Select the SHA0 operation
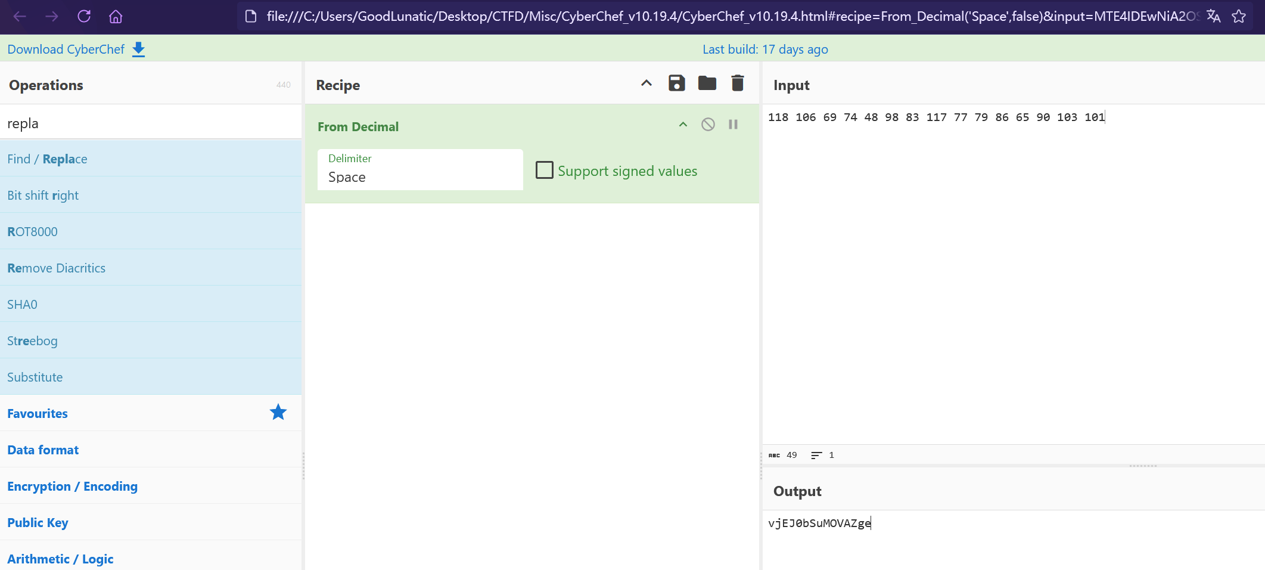 tap(151, 304)
